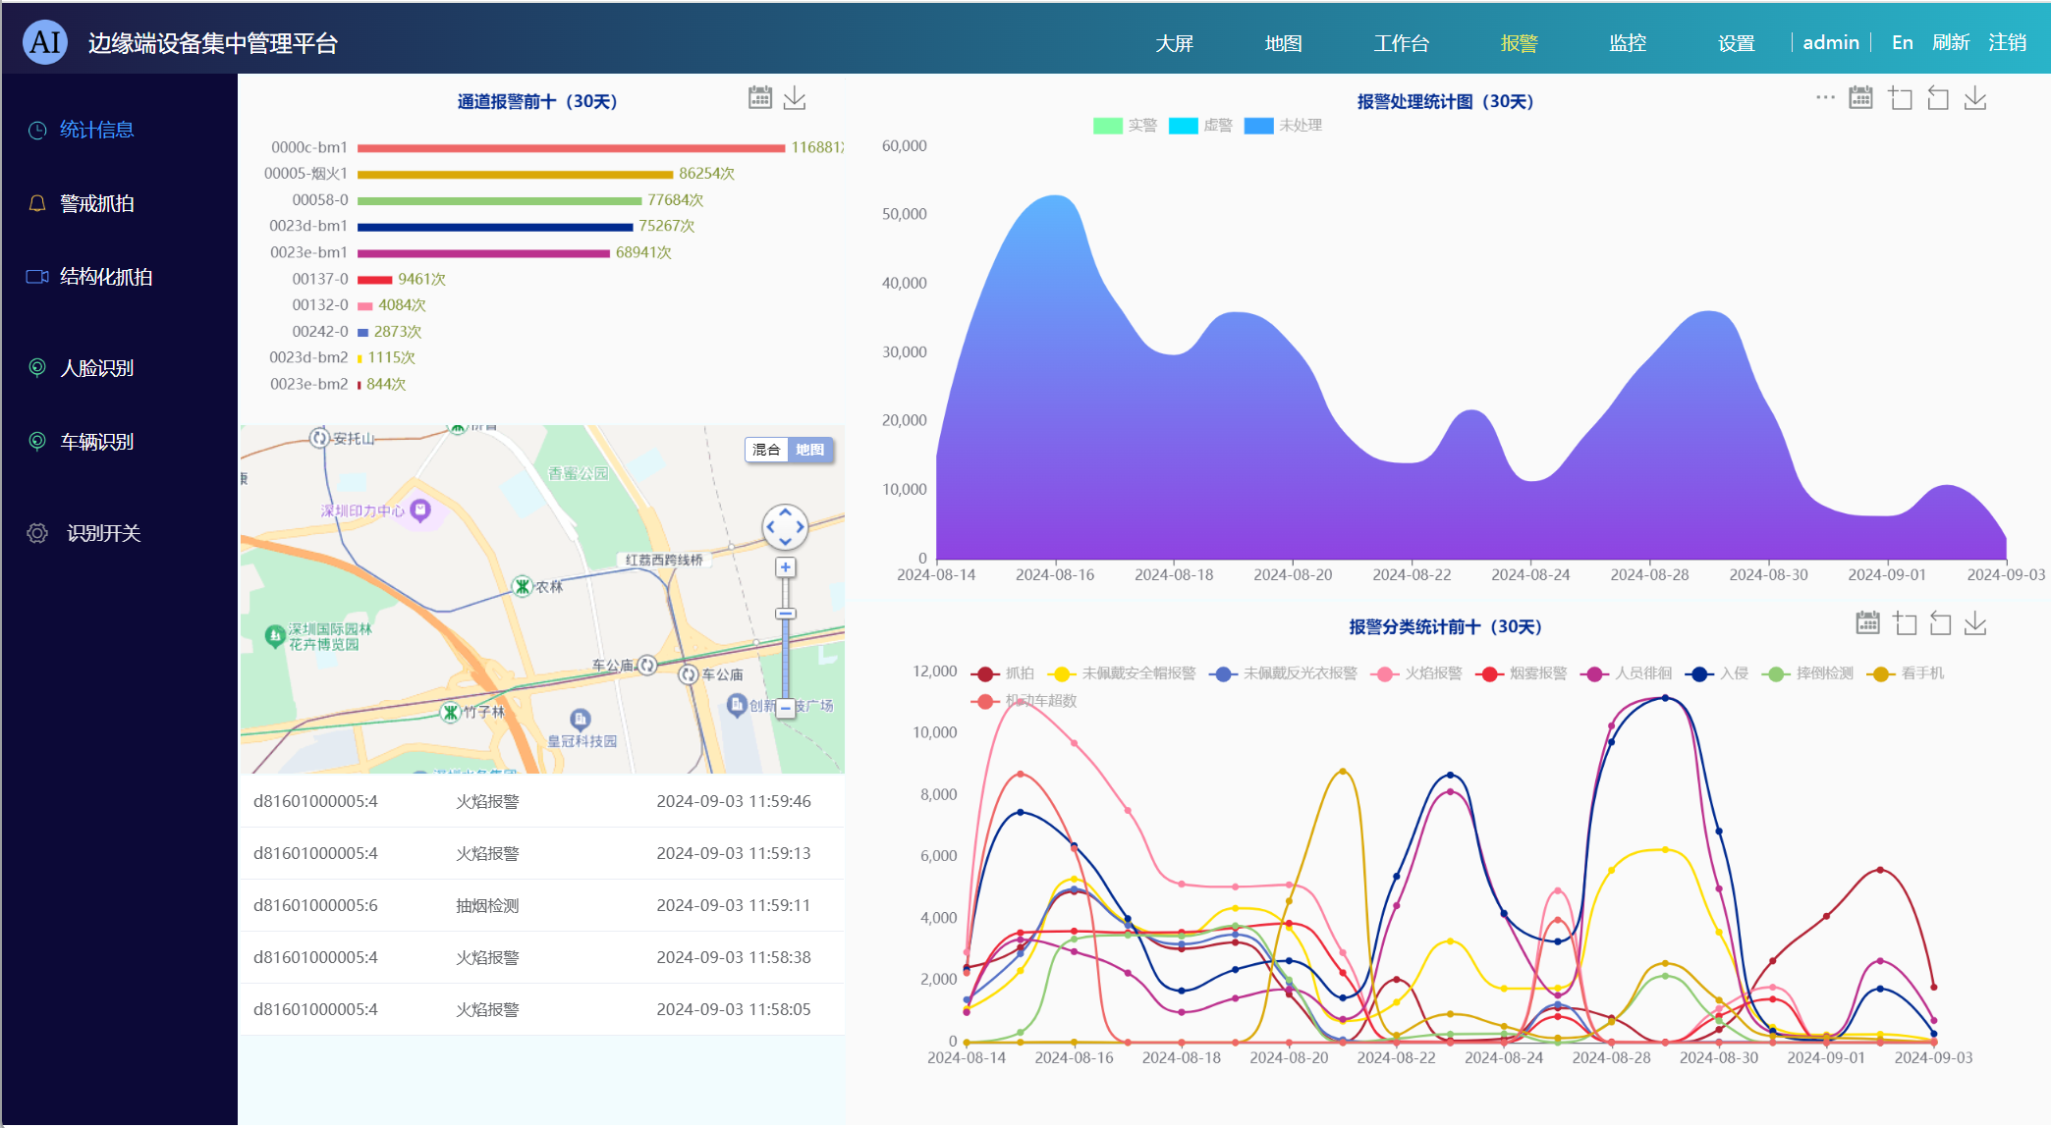Click zoom reset icon on alarm classification chart
The height and width of the screenshot is (1128, 2051).
(1940, 623)
